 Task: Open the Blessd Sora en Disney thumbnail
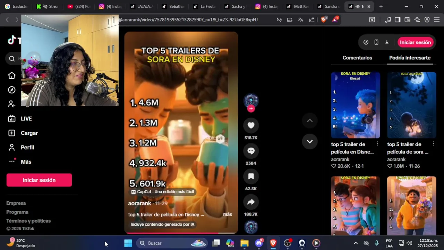click(x=355, y=105)
